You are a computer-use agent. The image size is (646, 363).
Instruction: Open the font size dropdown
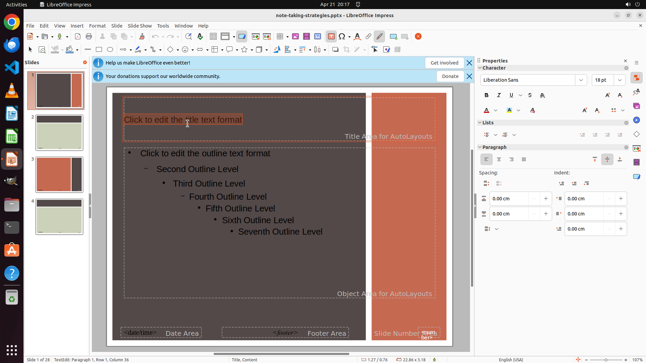tap(620, 80)
